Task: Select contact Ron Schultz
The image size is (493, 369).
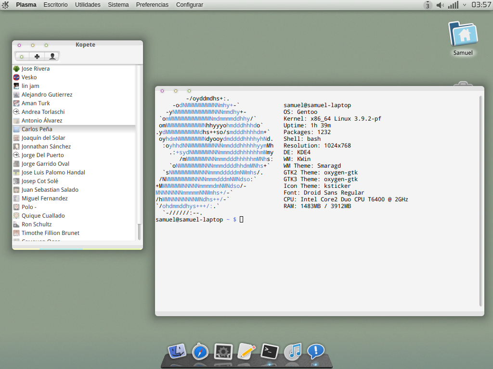Action: (74, 224)
